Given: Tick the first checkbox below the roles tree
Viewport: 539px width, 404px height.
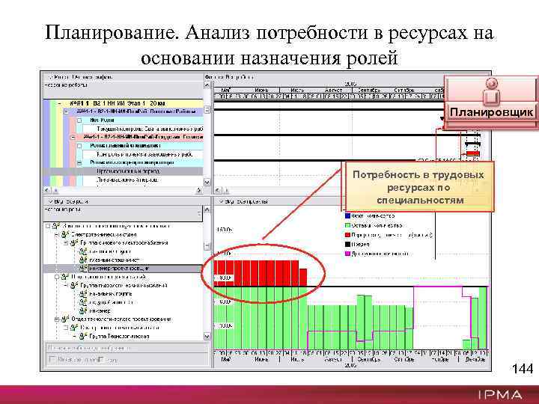Looking at the screenshot, I should pyautogui.click(x=52, y=359).
